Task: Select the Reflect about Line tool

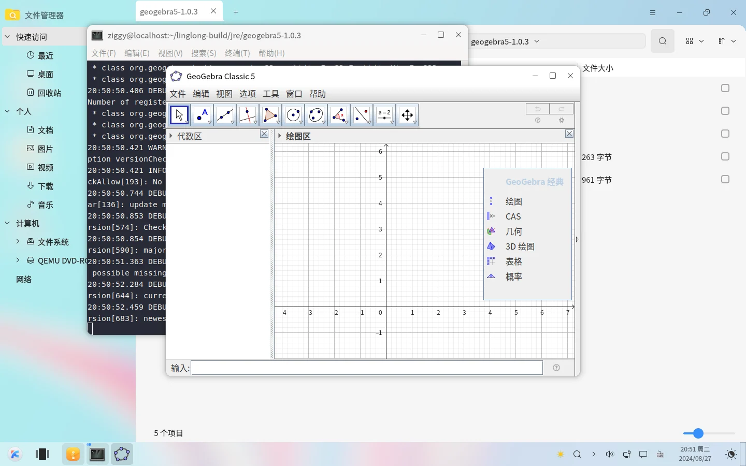Action: coord(362,115)
